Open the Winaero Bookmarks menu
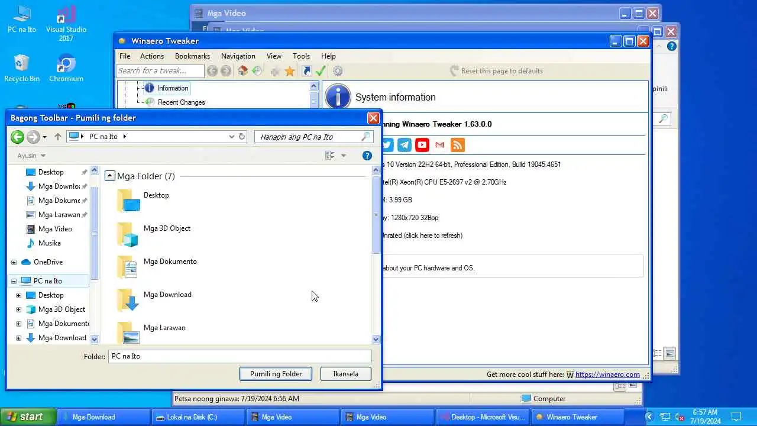Viewport: 757px width, 426px height. [192, 56]
